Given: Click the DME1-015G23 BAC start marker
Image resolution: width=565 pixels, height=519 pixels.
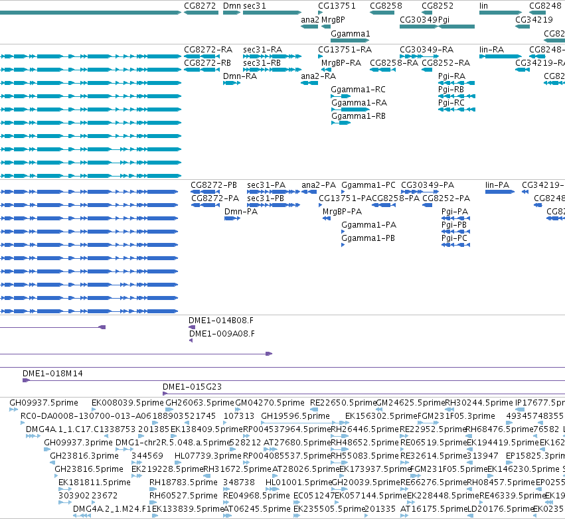Looking at the screenshot, I should 165,394.
